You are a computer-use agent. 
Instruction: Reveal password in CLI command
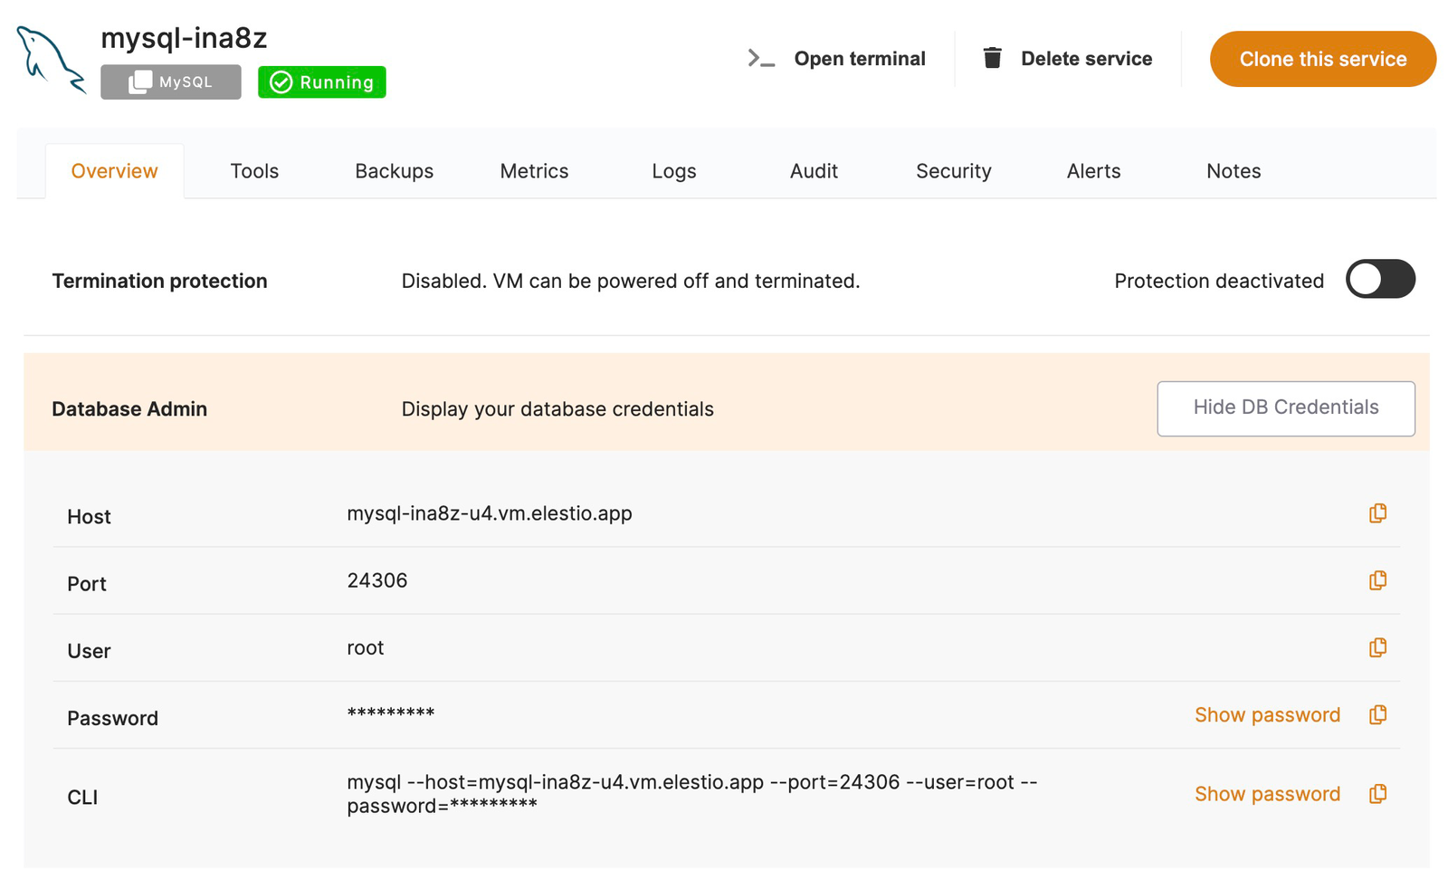coord(1267,794)
